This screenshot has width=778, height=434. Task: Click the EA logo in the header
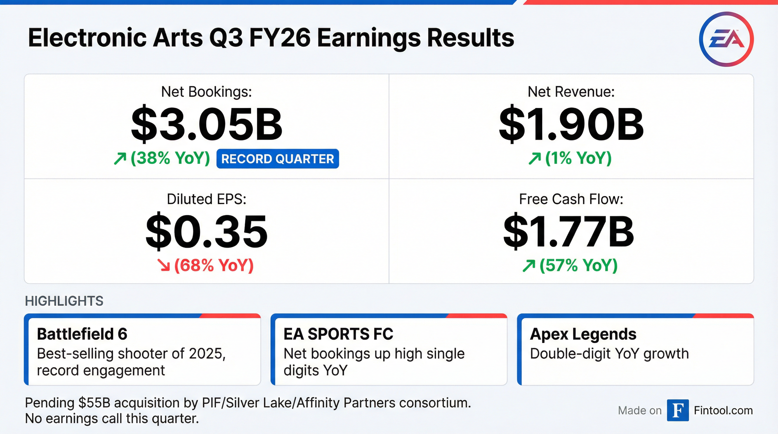pyautogui.click(x=726, y=39)
